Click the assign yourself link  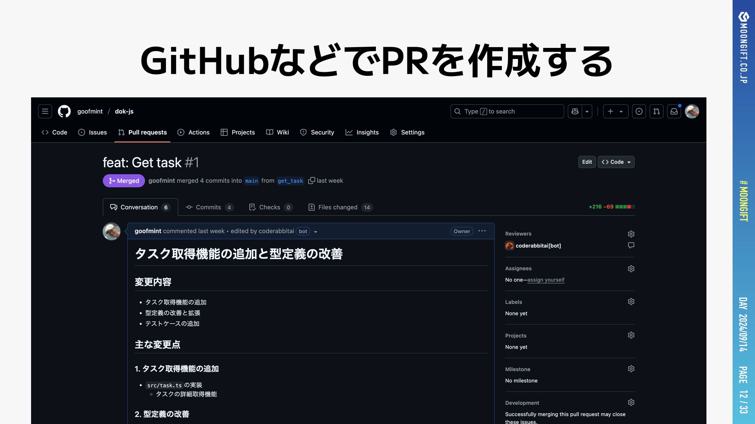point(546,280)
